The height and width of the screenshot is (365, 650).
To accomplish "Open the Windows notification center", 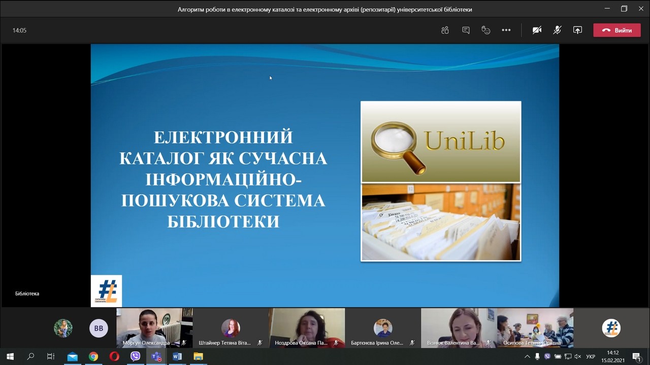I will pos(636,356).
